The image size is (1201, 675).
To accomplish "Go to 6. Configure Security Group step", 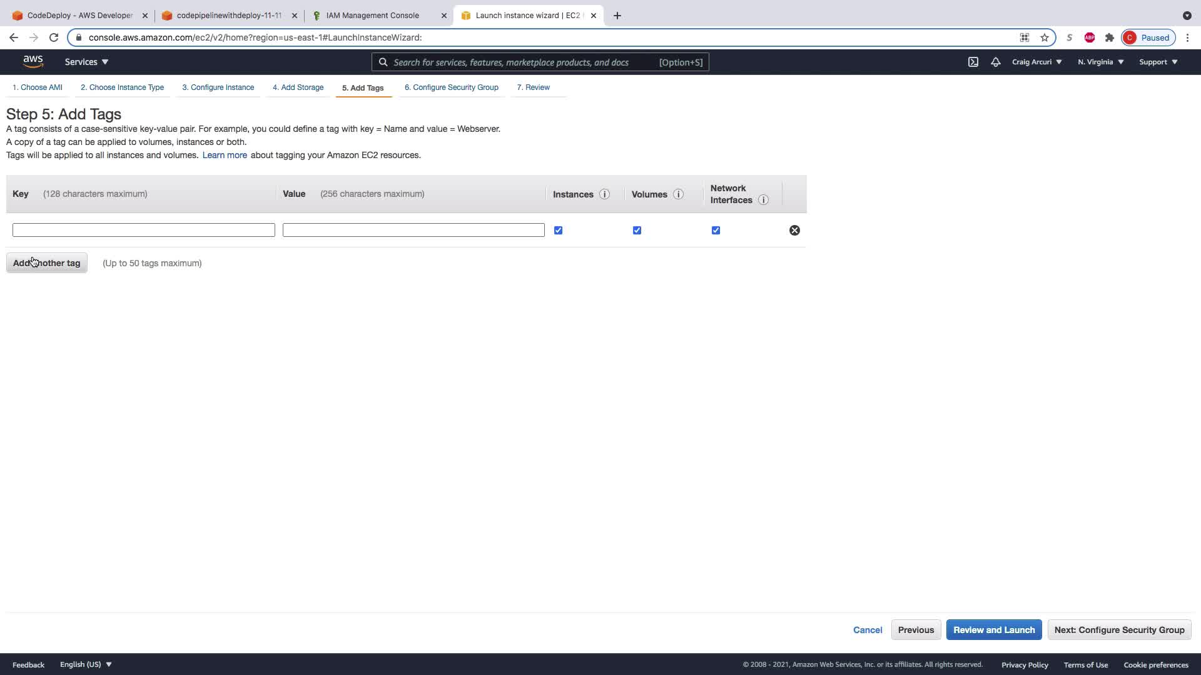I will 451,87.
